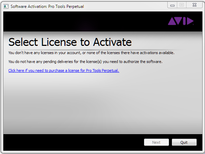Click the disabled maximize window button

coord(182,5)
